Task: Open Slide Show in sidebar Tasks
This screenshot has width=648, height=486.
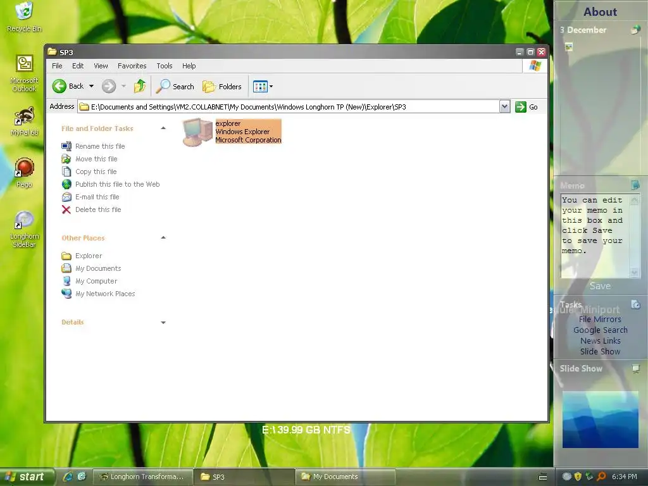Action: [x=600, y=351]
